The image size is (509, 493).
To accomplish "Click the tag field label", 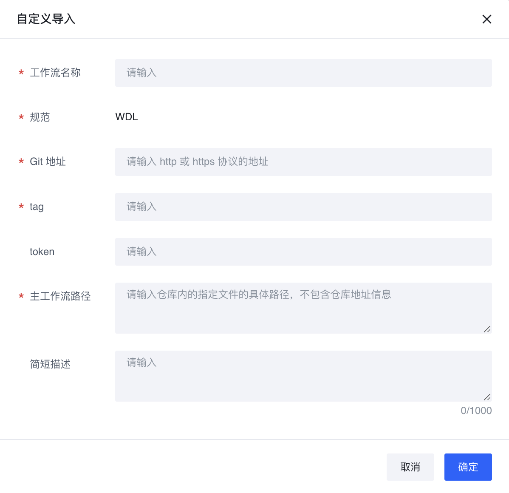I will pos(36,207).
